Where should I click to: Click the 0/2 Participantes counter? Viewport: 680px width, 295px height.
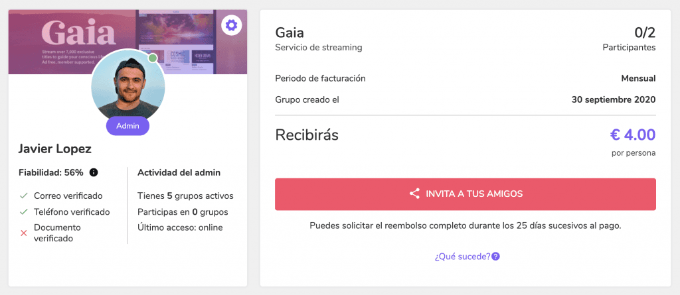coord(630,39)
